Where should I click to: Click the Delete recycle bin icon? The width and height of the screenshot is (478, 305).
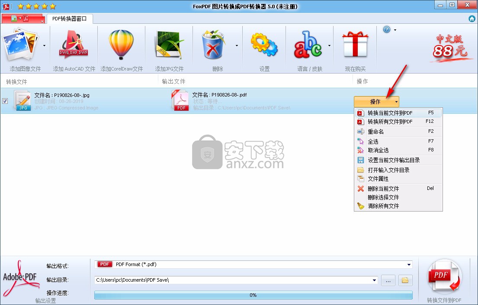[x=213, y=44]
